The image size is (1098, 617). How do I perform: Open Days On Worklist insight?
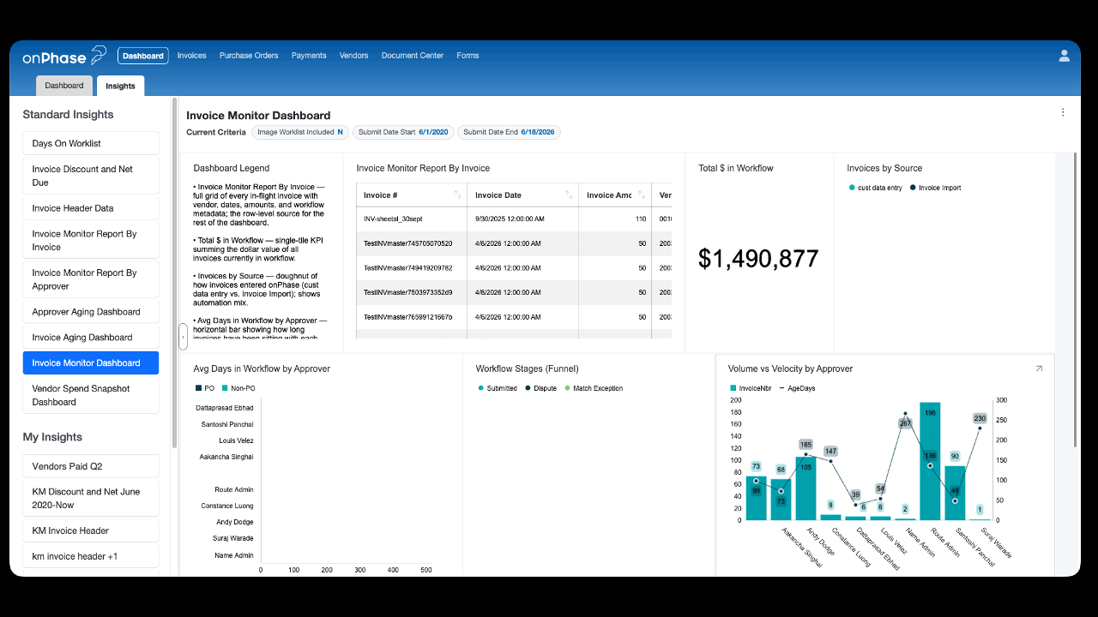click(91, 143)
